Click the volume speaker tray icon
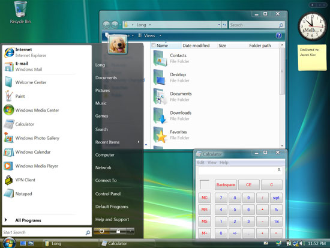The image size is (330, 248). [301, 243]
